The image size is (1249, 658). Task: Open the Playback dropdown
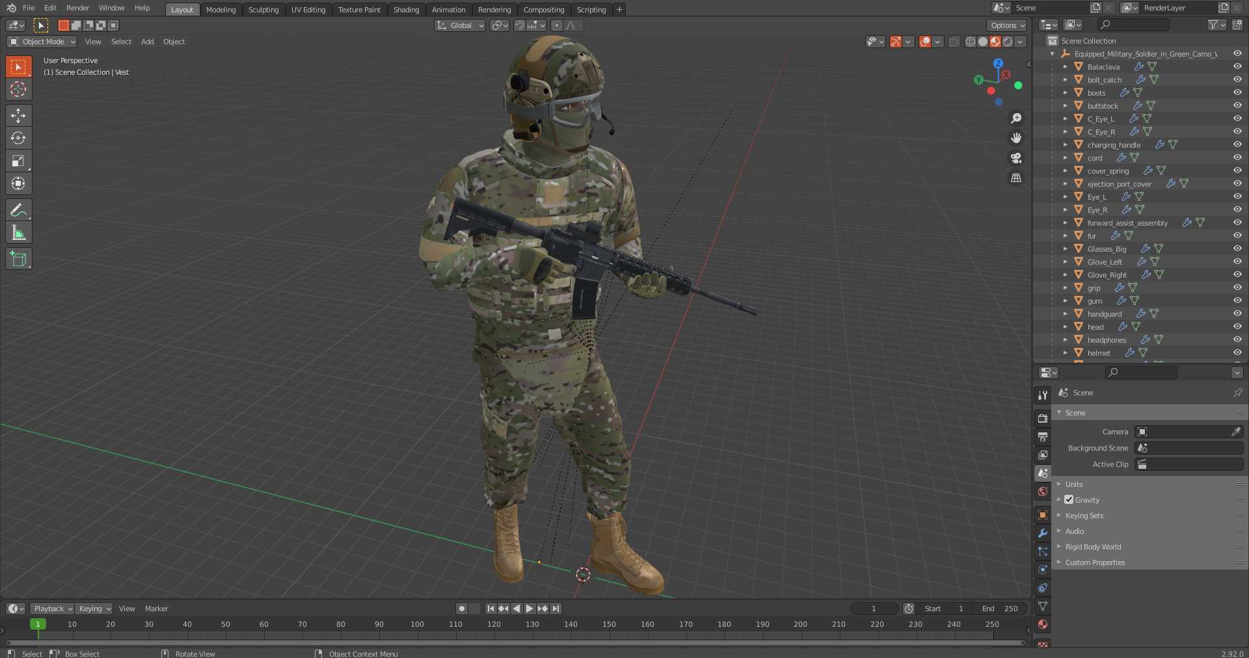pos(51,609)
